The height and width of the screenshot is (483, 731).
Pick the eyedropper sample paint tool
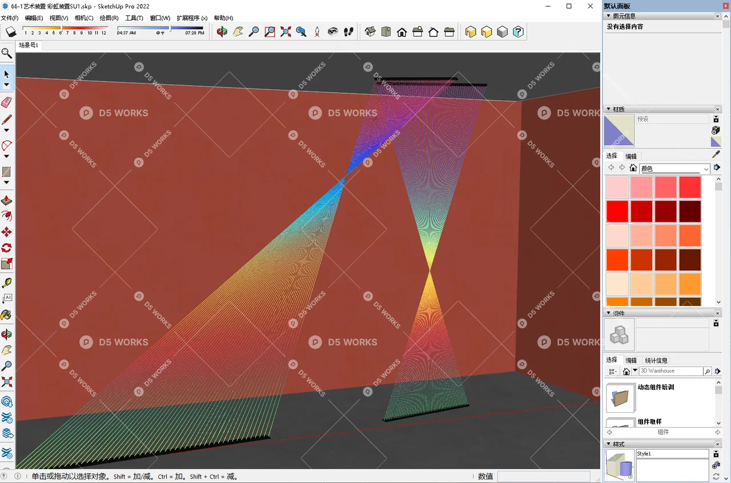716,154
